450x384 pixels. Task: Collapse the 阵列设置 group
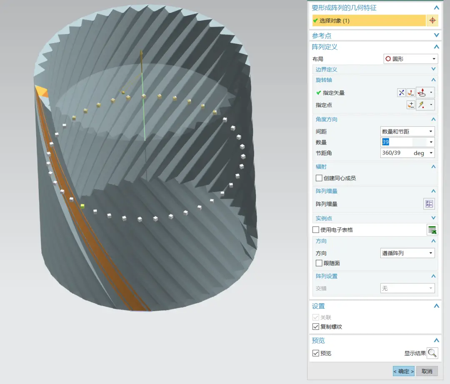[433, 276]
